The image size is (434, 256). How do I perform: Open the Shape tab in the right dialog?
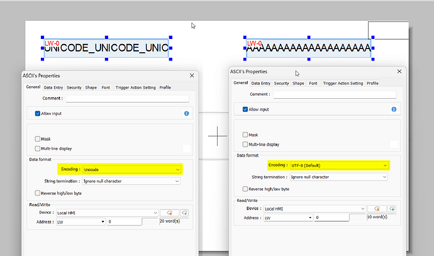coord(298,83)
